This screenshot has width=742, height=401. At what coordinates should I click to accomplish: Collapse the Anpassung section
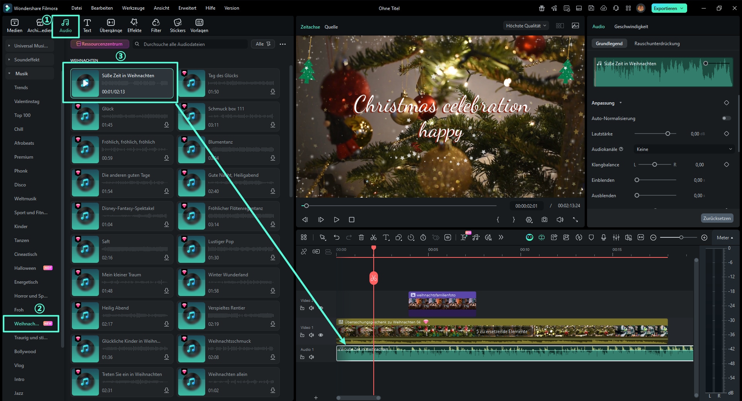point(621,103)
